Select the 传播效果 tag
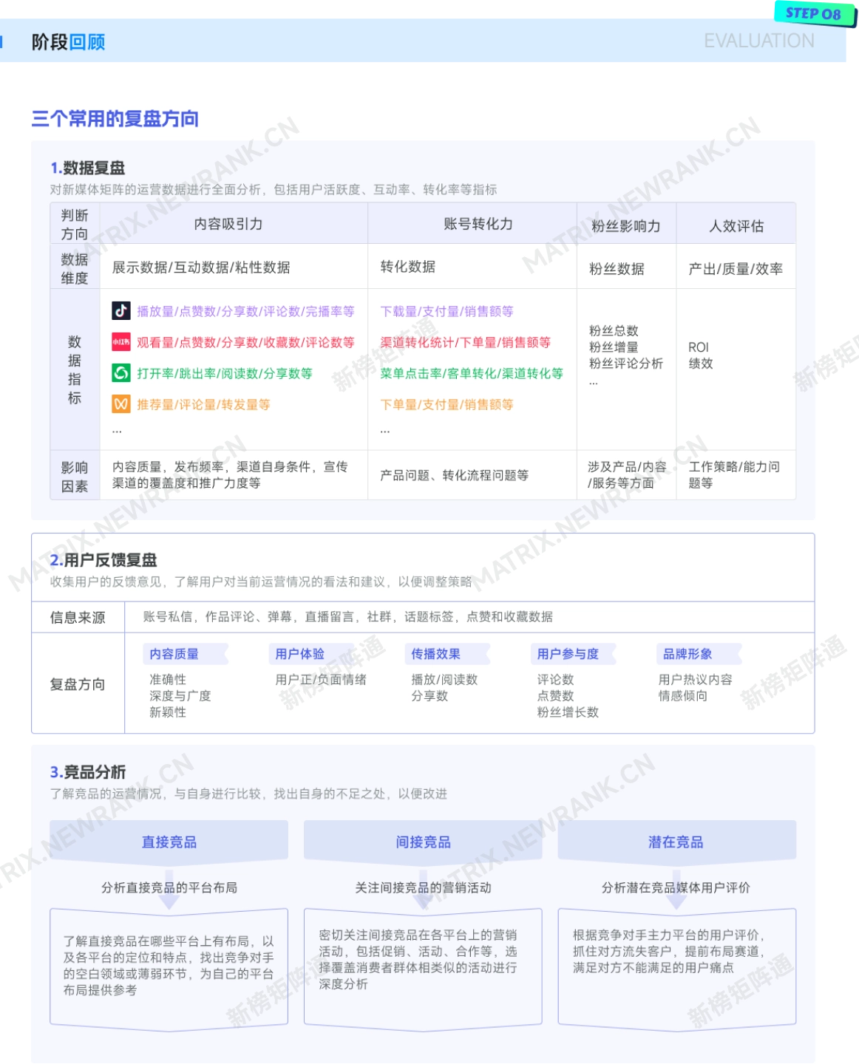 (x=436, y=654)
